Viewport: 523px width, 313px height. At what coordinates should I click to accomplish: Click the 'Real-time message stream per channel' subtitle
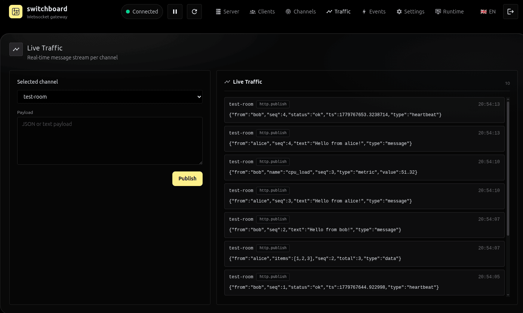click(73, 58)
